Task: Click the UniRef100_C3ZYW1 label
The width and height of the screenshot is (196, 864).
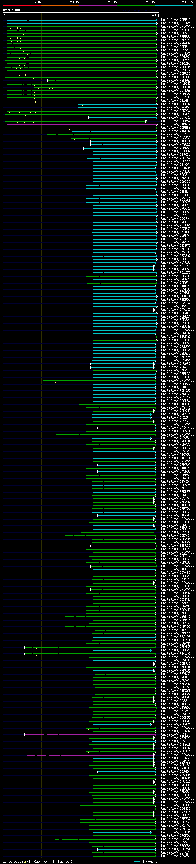Action: point(176,839)
